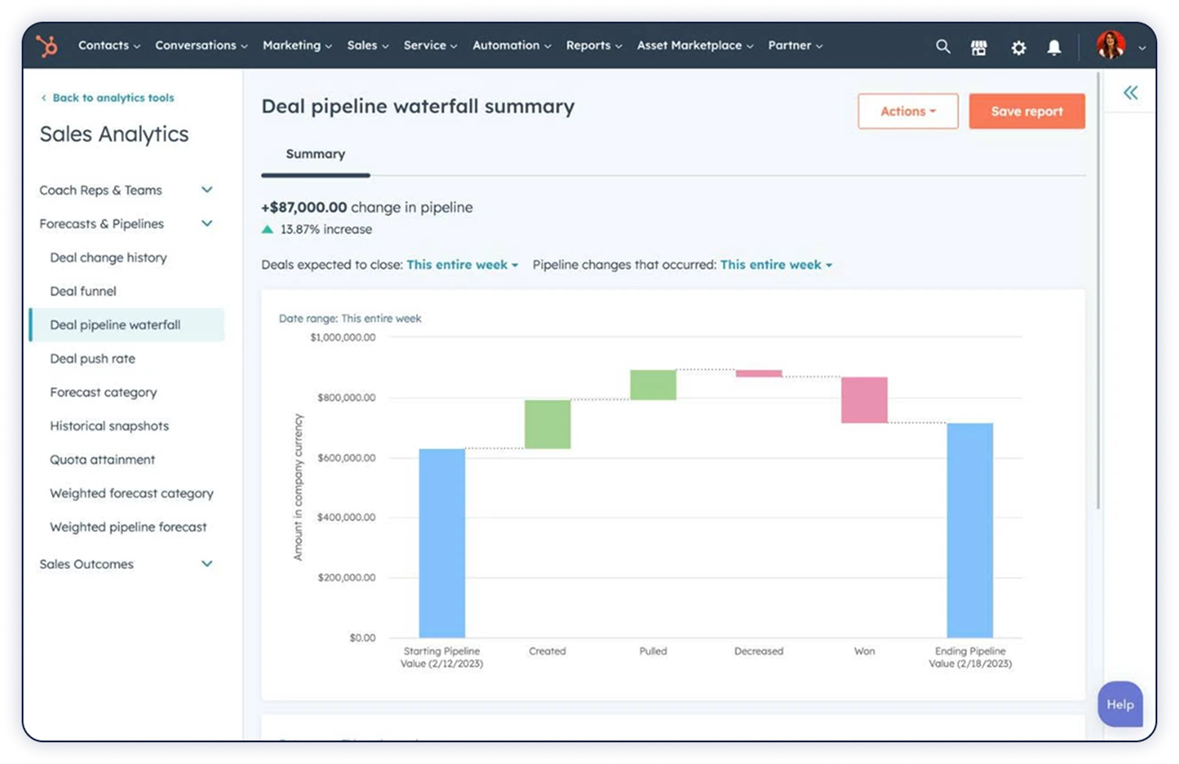1179x764 pixels.
Task: Click the green Created bar
Action: (x=548, y=424)
